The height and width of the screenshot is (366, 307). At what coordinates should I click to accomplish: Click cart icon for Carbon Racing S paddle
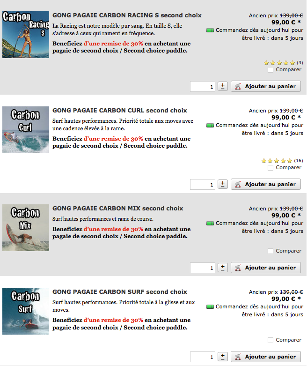point(238,86)
